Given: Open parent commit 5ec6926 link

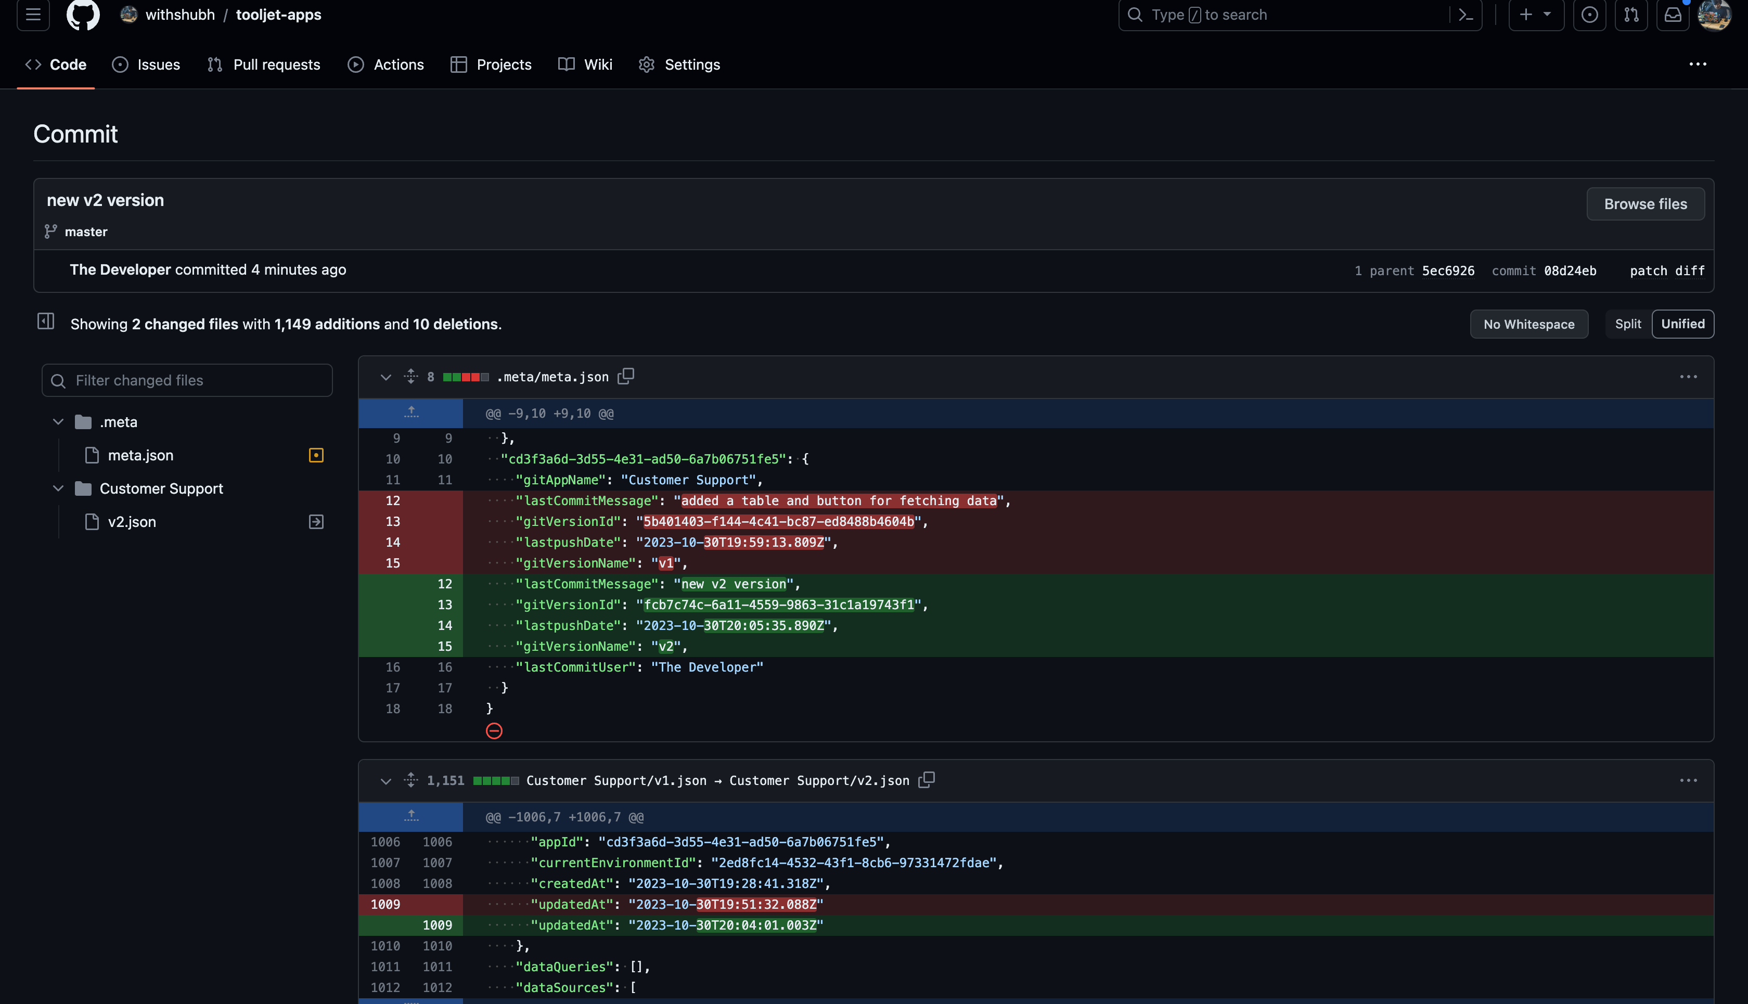Looking at the screenshot, I should pyautogui.click(x=1448, y=271).
